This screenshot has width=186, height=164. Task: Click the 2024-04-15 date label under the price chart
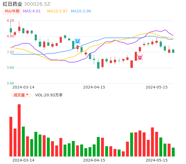tap(94, 87)
